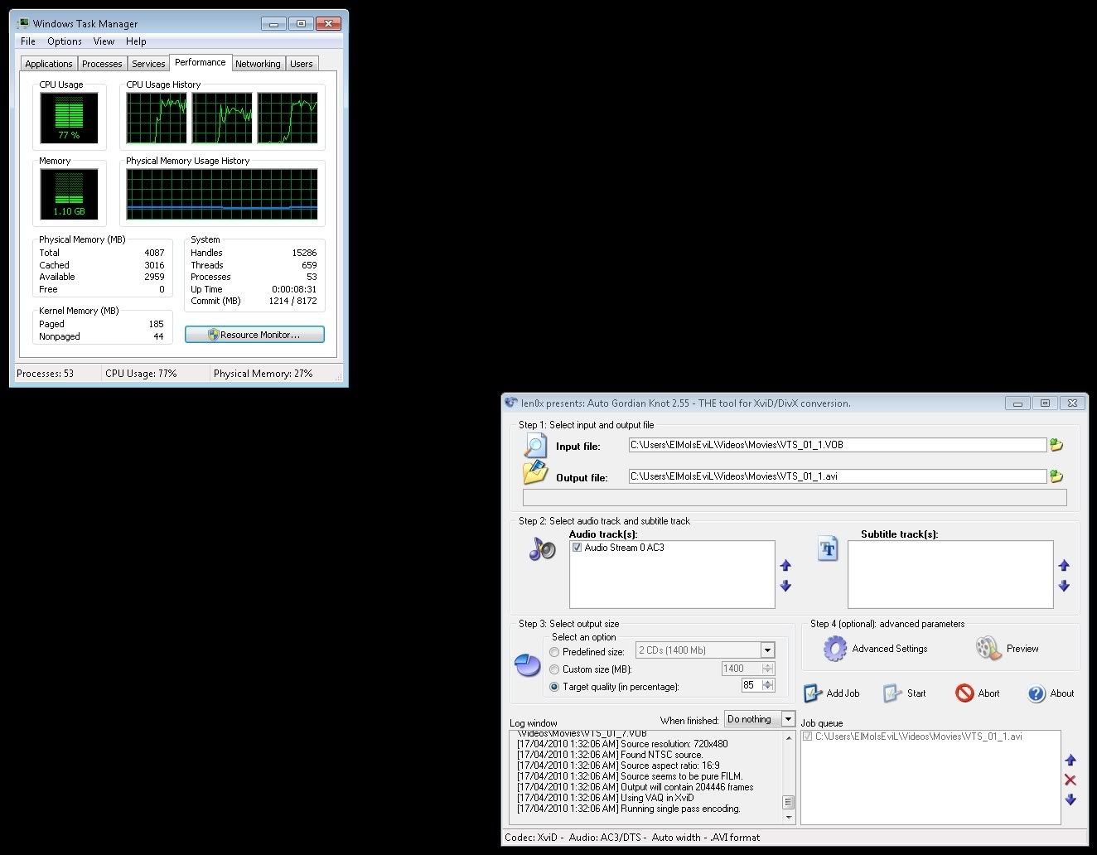Open Help menu in Task Manager

(136, 41)
